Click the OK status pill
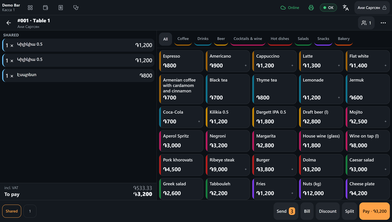 pyautogui.click(x=328, y=8)
